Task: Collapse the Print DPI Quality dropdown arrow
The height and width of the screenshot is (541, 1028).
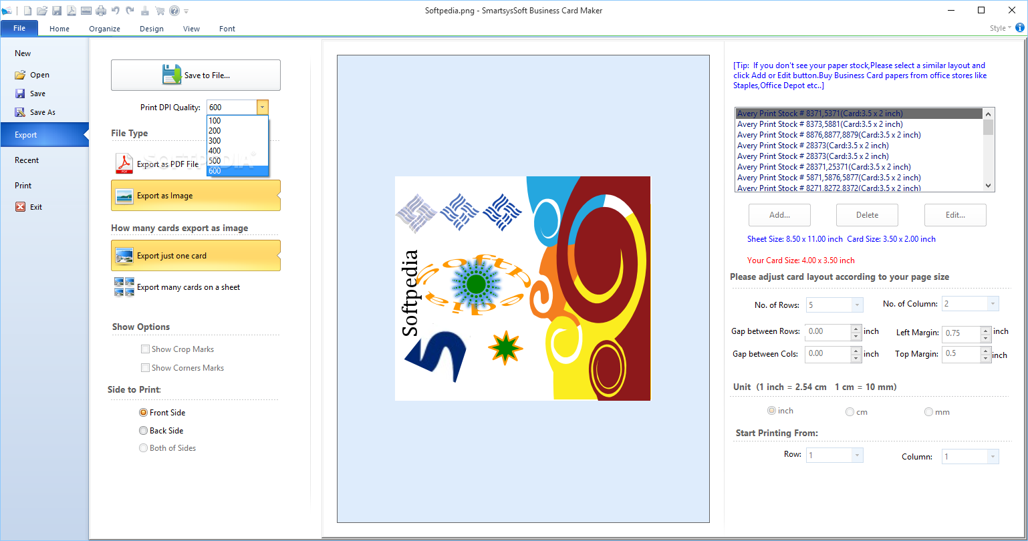Action: [263, 107]
